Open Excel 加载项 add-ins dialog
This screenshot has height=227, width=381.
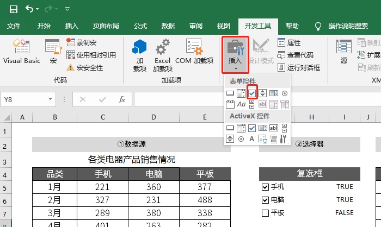[163, 55]
